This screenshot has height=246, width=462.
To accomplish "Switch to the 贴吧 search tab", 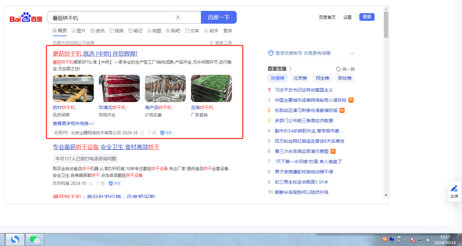I will [x=173, y=31].
